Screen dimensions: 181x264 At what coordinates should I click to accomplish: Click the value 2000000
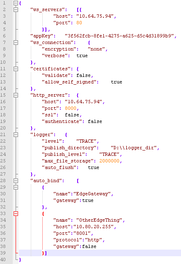click(110, 161)
